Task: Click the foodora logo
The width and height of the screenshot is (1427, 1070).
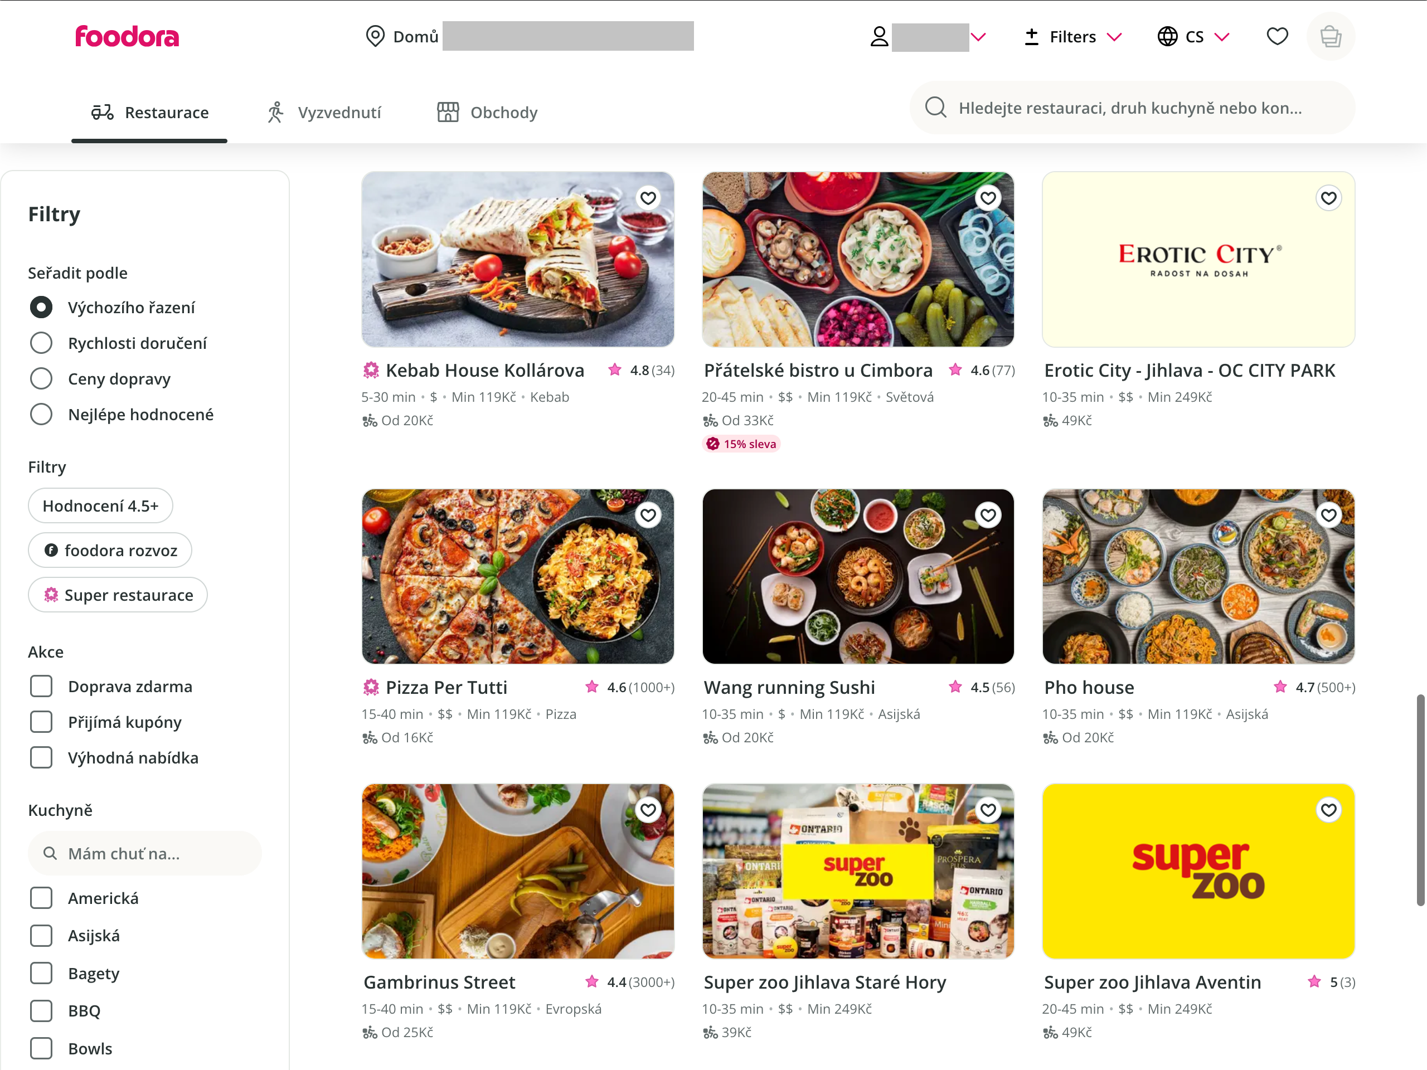Action: click(127, 37)
